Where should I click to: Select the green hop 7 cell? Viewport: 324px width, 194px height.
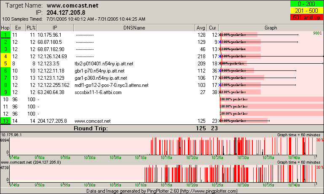pyautogui.click(x=5, y=78)
